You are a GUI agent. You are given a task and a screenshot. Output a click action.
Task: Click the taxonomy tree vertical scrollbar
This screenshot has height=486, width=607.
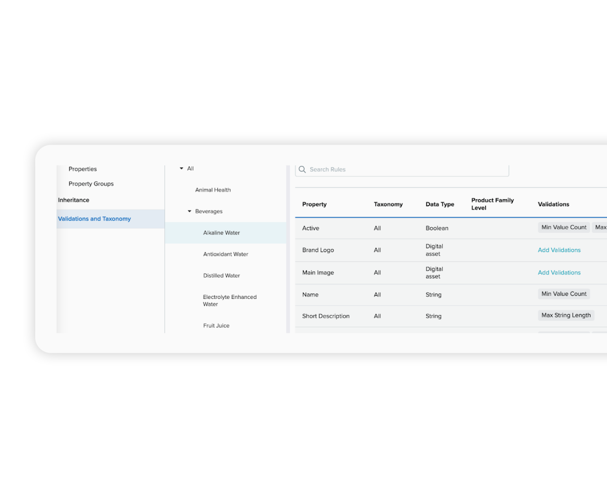[x=288, y=249]
